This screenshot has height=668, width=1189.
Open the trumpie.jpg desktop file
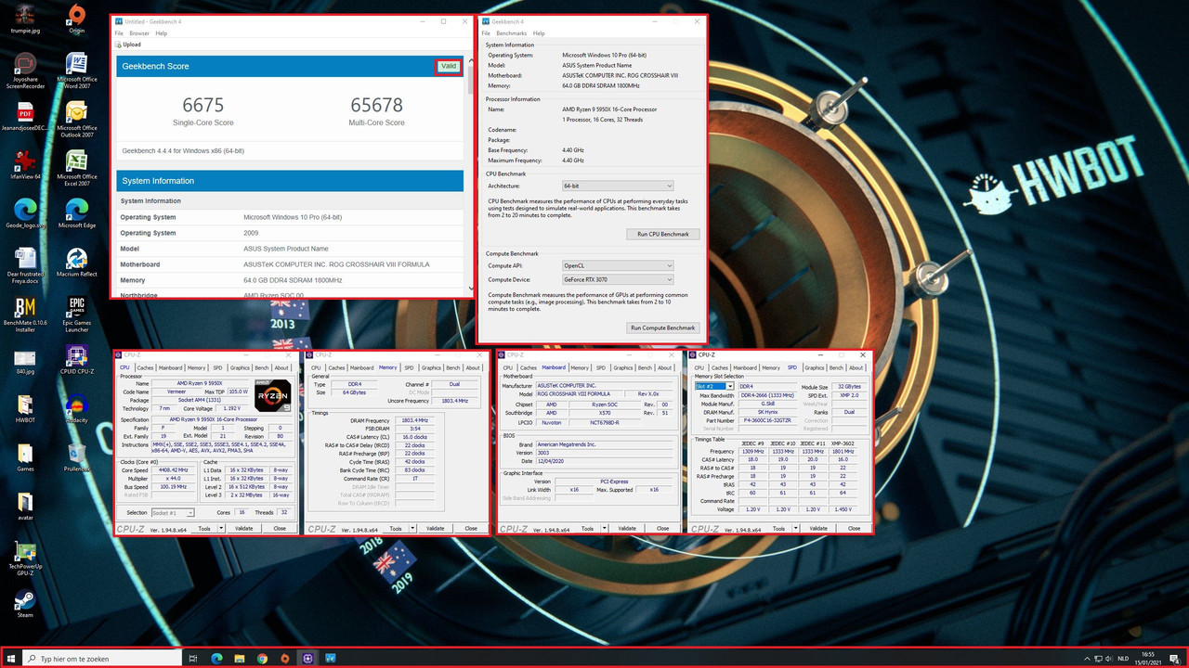(25, 18)
